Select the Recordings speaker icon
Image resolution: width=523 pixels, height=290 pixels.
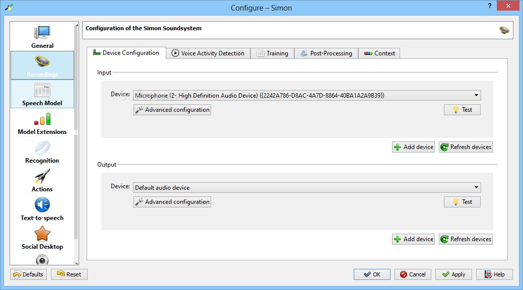click(42, 61)
